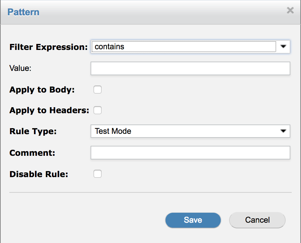
Task: Click the Rule Type dropdown arrow
Action: coord(283,131)
